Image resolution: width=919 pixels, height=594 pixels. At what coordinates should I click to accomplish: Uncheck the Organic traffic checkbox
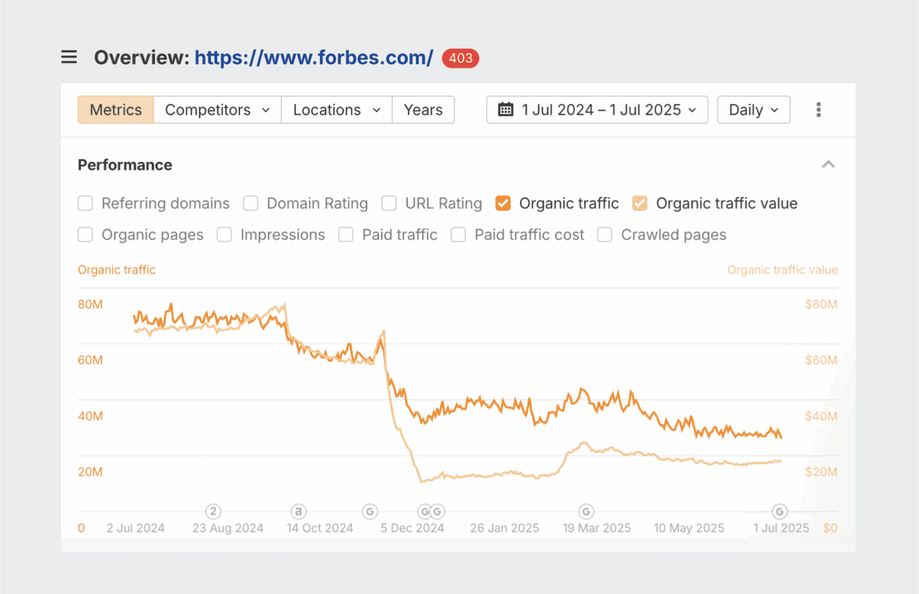[x=503, y=204]
